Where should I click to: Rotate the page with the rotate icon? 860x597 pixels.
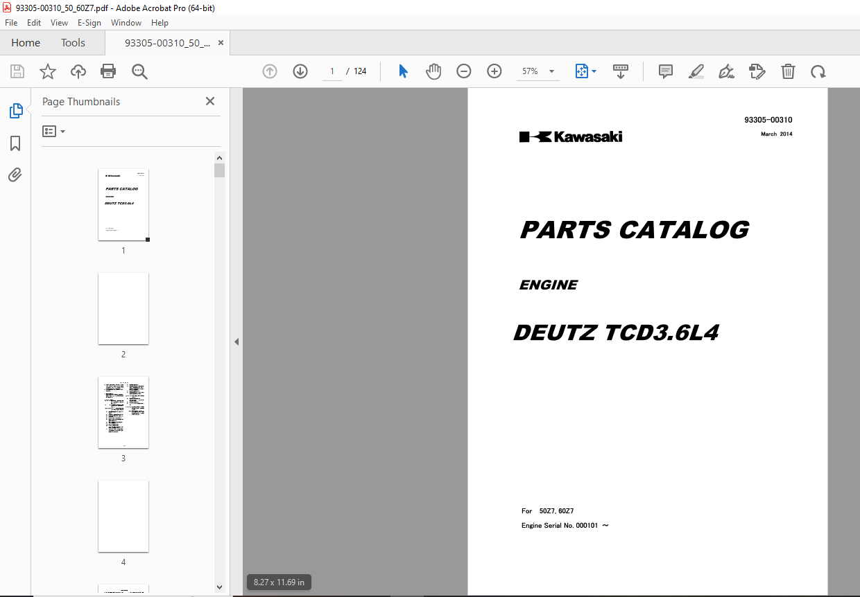click(818, 71)
